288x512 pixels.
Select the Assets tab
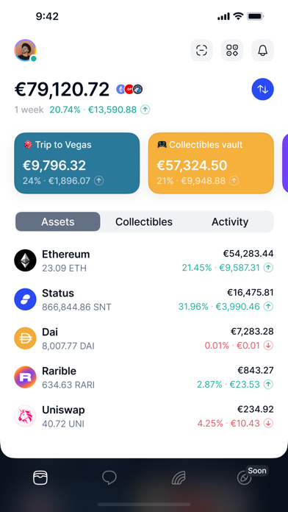(58, 221)
